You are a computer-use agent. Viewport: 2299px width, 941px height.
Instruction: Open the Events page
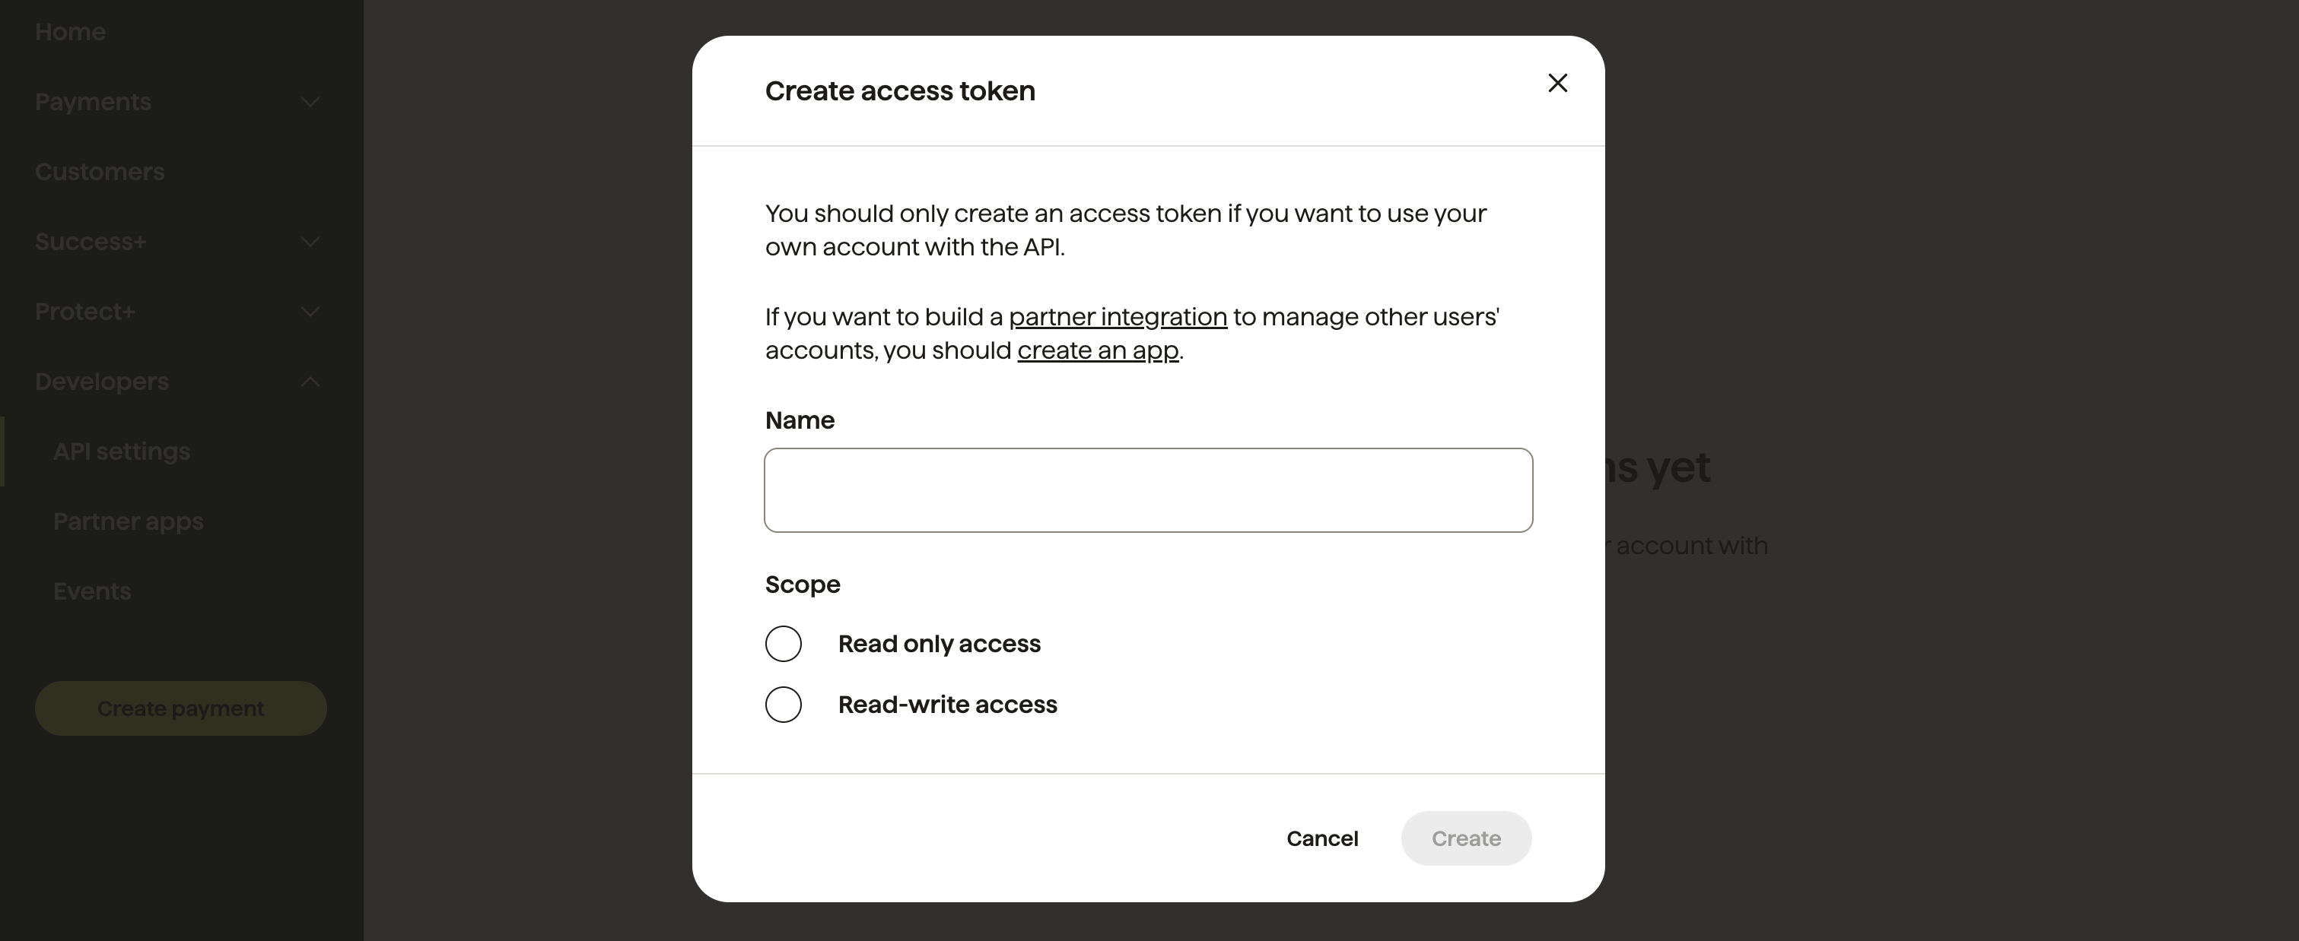[91, 591]
